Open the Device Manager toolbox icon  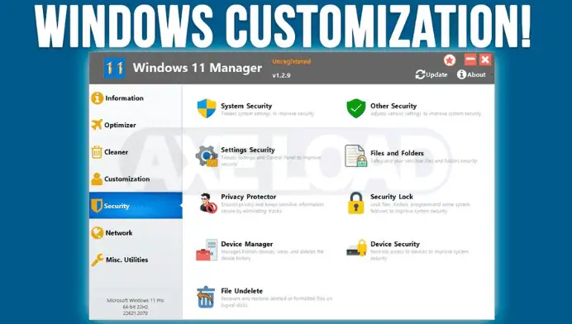[207, 250]
